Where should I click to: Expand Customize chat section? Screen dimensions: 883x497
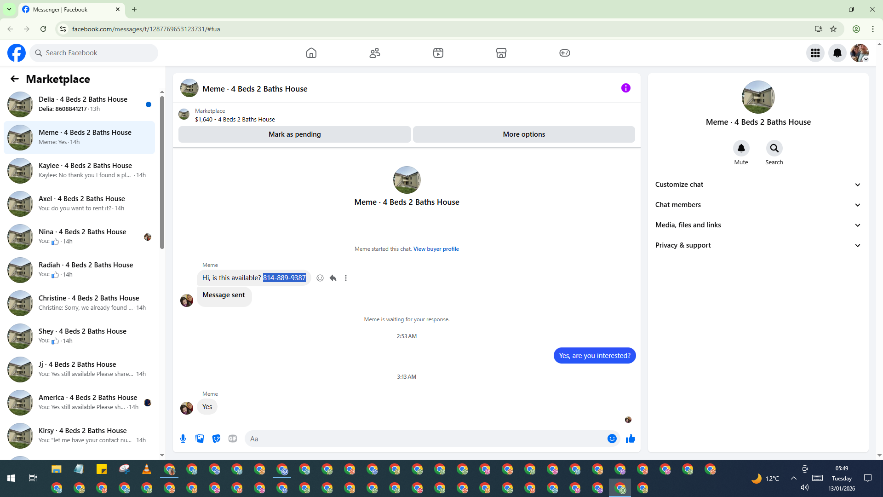757,185
